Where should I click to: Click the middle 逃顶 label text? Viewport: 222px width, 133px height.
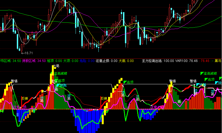click(130, 82)
